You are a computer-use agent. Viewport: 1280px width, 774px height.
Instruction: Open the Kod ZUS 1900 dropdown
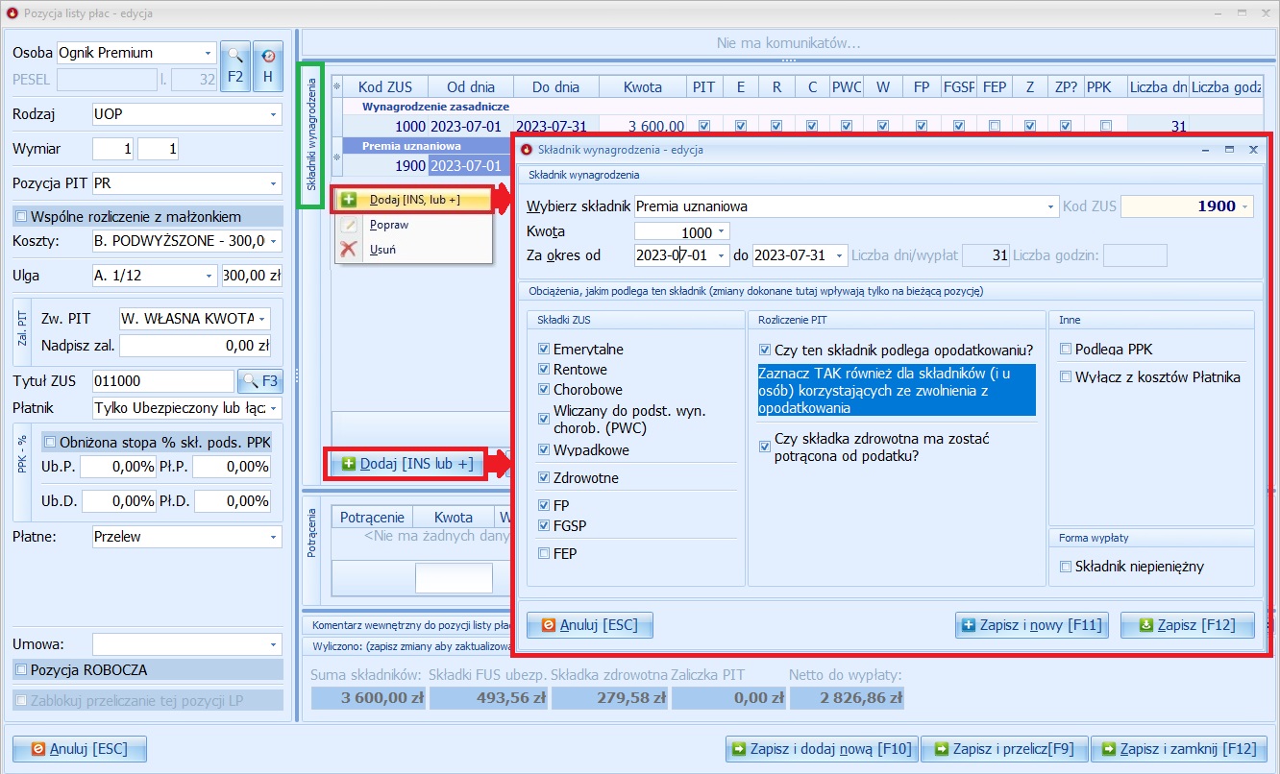click(1246, 206)
